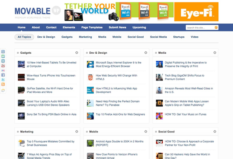Collapse the Mobile panel toggle
Image resolution: width=233 pixels, height=159 pixels.
point(87,132)
